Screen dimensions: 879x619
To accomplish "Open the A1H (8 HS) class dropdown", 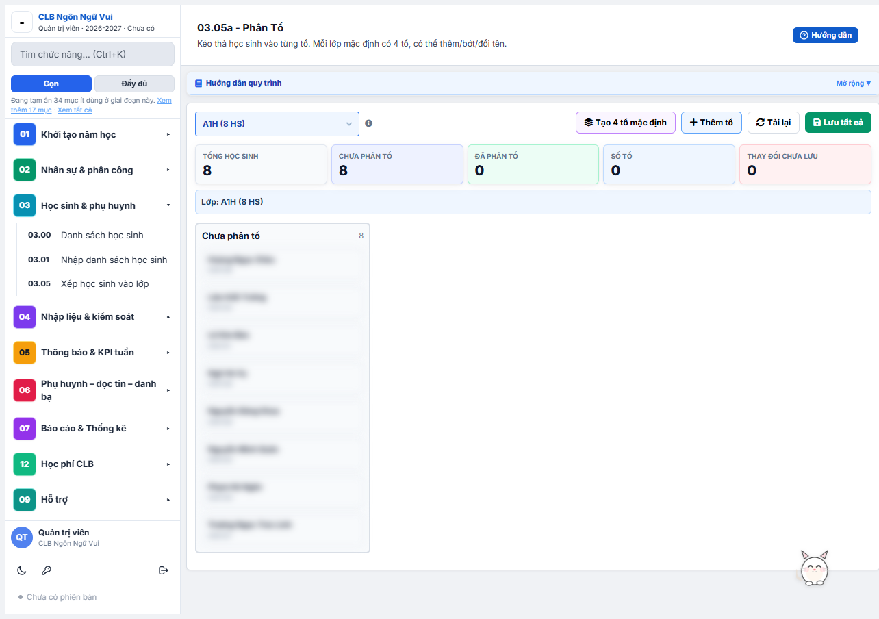I will pyautogui.click(x=277, y=124).
